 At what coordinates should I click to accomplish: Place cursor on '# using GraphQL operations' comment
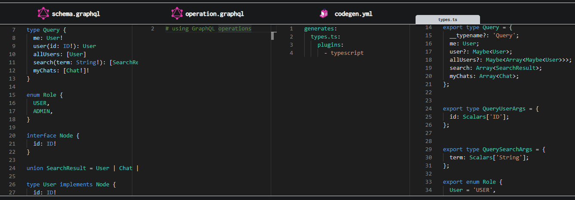click(x=208, y=29)
